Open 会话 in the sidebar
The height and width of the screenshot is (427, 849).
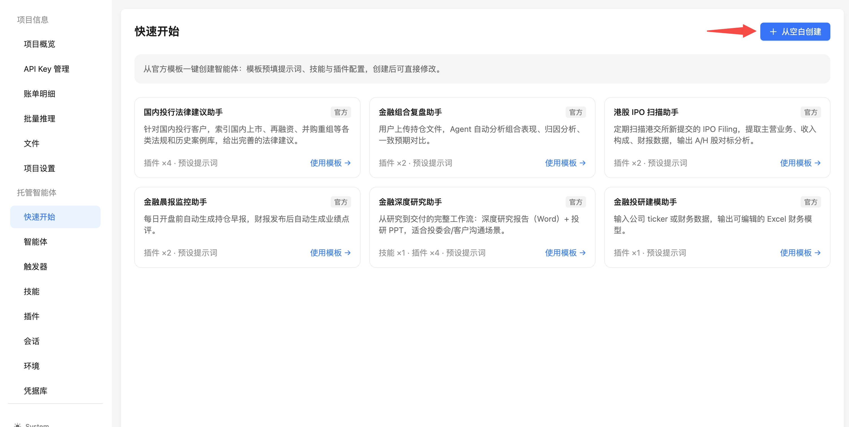pyautogui.click(x=31, y=341)
